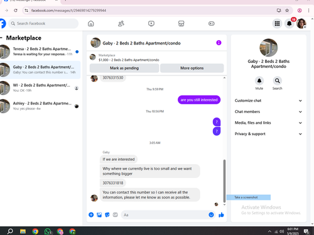This screenshot has width=314, height=235.
Task: Open the emoji picker
Action: pyautogui.click(x=211, y=215)
